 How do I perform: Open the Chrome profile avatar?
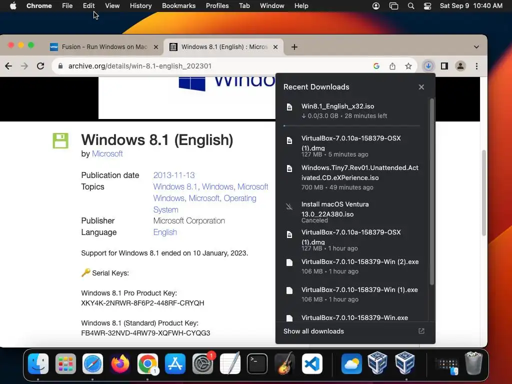click(x=460, y=66)
